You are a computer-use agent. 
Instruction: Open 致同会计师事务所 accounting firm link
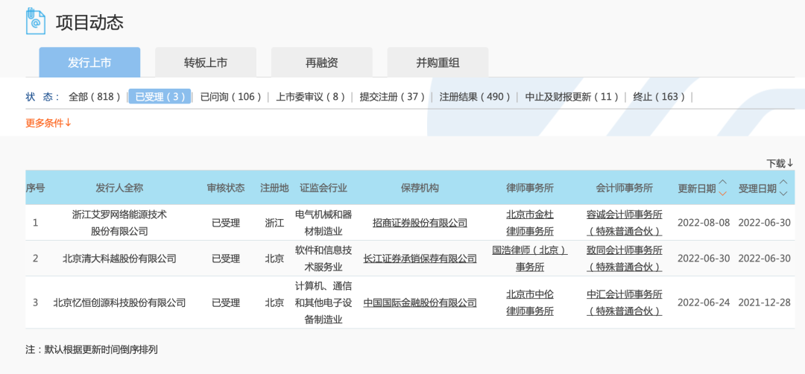tap(625, 259)
